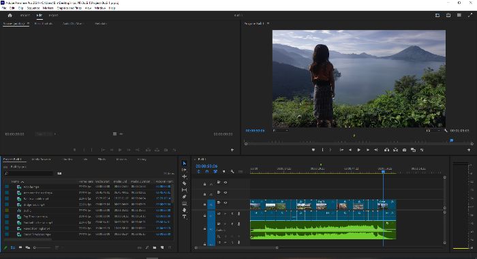
Task: Click the Project panel search field
Action: (29, 174)
